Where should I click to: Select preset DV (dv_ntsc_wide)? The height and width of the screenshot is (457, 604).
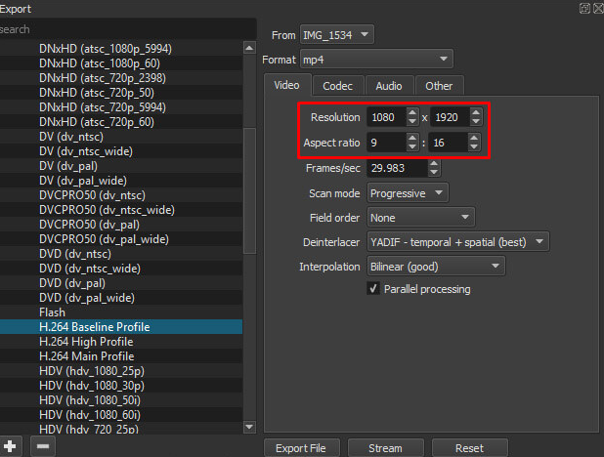pyautogui.click(x=121, y=151)
